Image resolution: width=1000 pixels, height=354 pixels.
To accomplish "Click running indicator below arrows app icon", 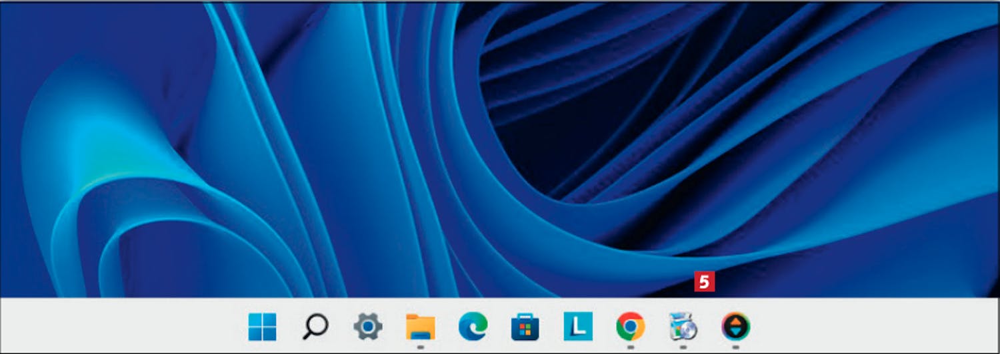I will tap(735, 347).
